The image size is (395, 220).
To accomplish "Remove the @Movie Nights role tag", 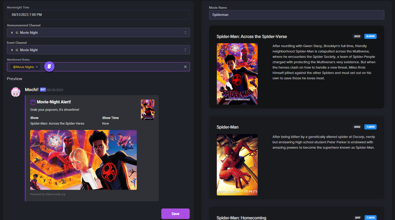I will [37, 67].
